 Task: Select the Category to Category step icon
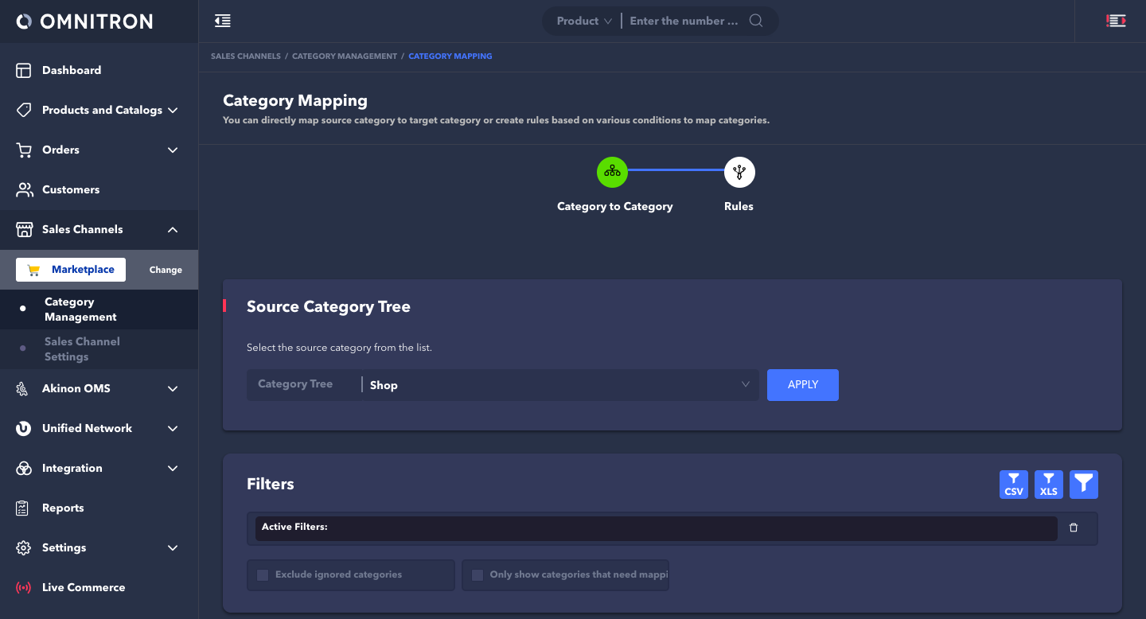612,172
